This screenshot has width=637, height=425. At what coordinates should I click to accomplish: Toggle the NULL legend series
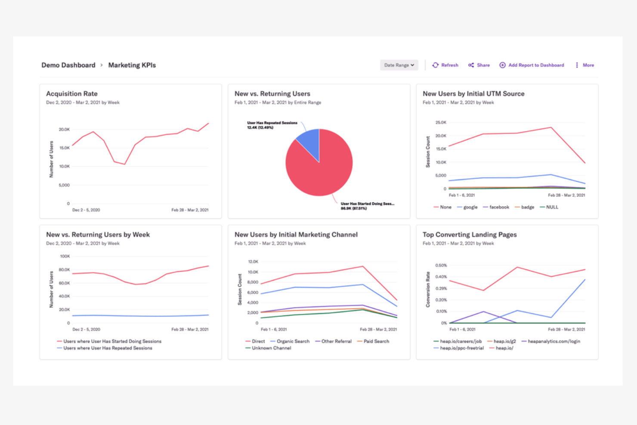[x=549, y=207]
